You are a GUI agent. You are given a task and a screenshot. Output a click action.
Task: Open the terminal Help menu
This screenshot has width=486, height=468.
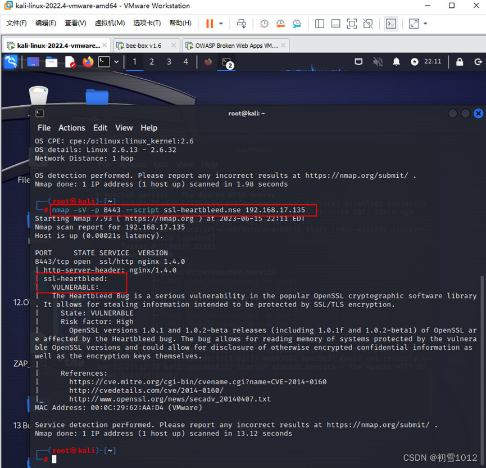pyautogui.click(x=149, y=128)
